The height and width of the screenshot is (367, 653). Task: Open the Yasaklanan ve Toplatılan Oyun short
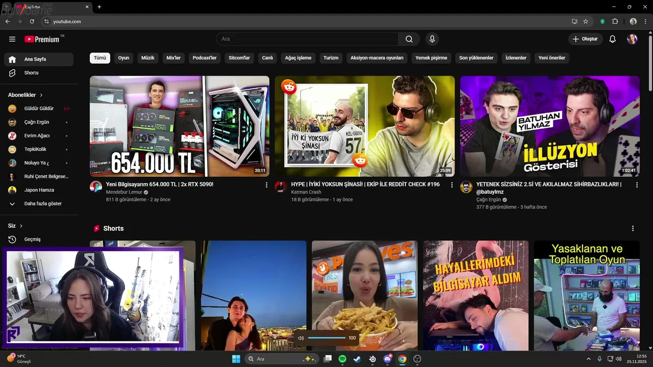coord(587,296)
